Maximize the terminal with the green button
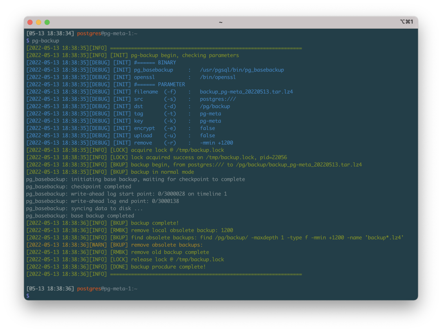This screenshot has width=442, height=332. (x=47, y=22)
